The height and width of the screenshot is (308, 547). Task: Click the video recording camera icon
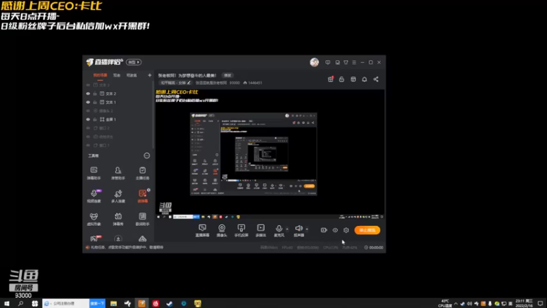click(x=323, y=230)
